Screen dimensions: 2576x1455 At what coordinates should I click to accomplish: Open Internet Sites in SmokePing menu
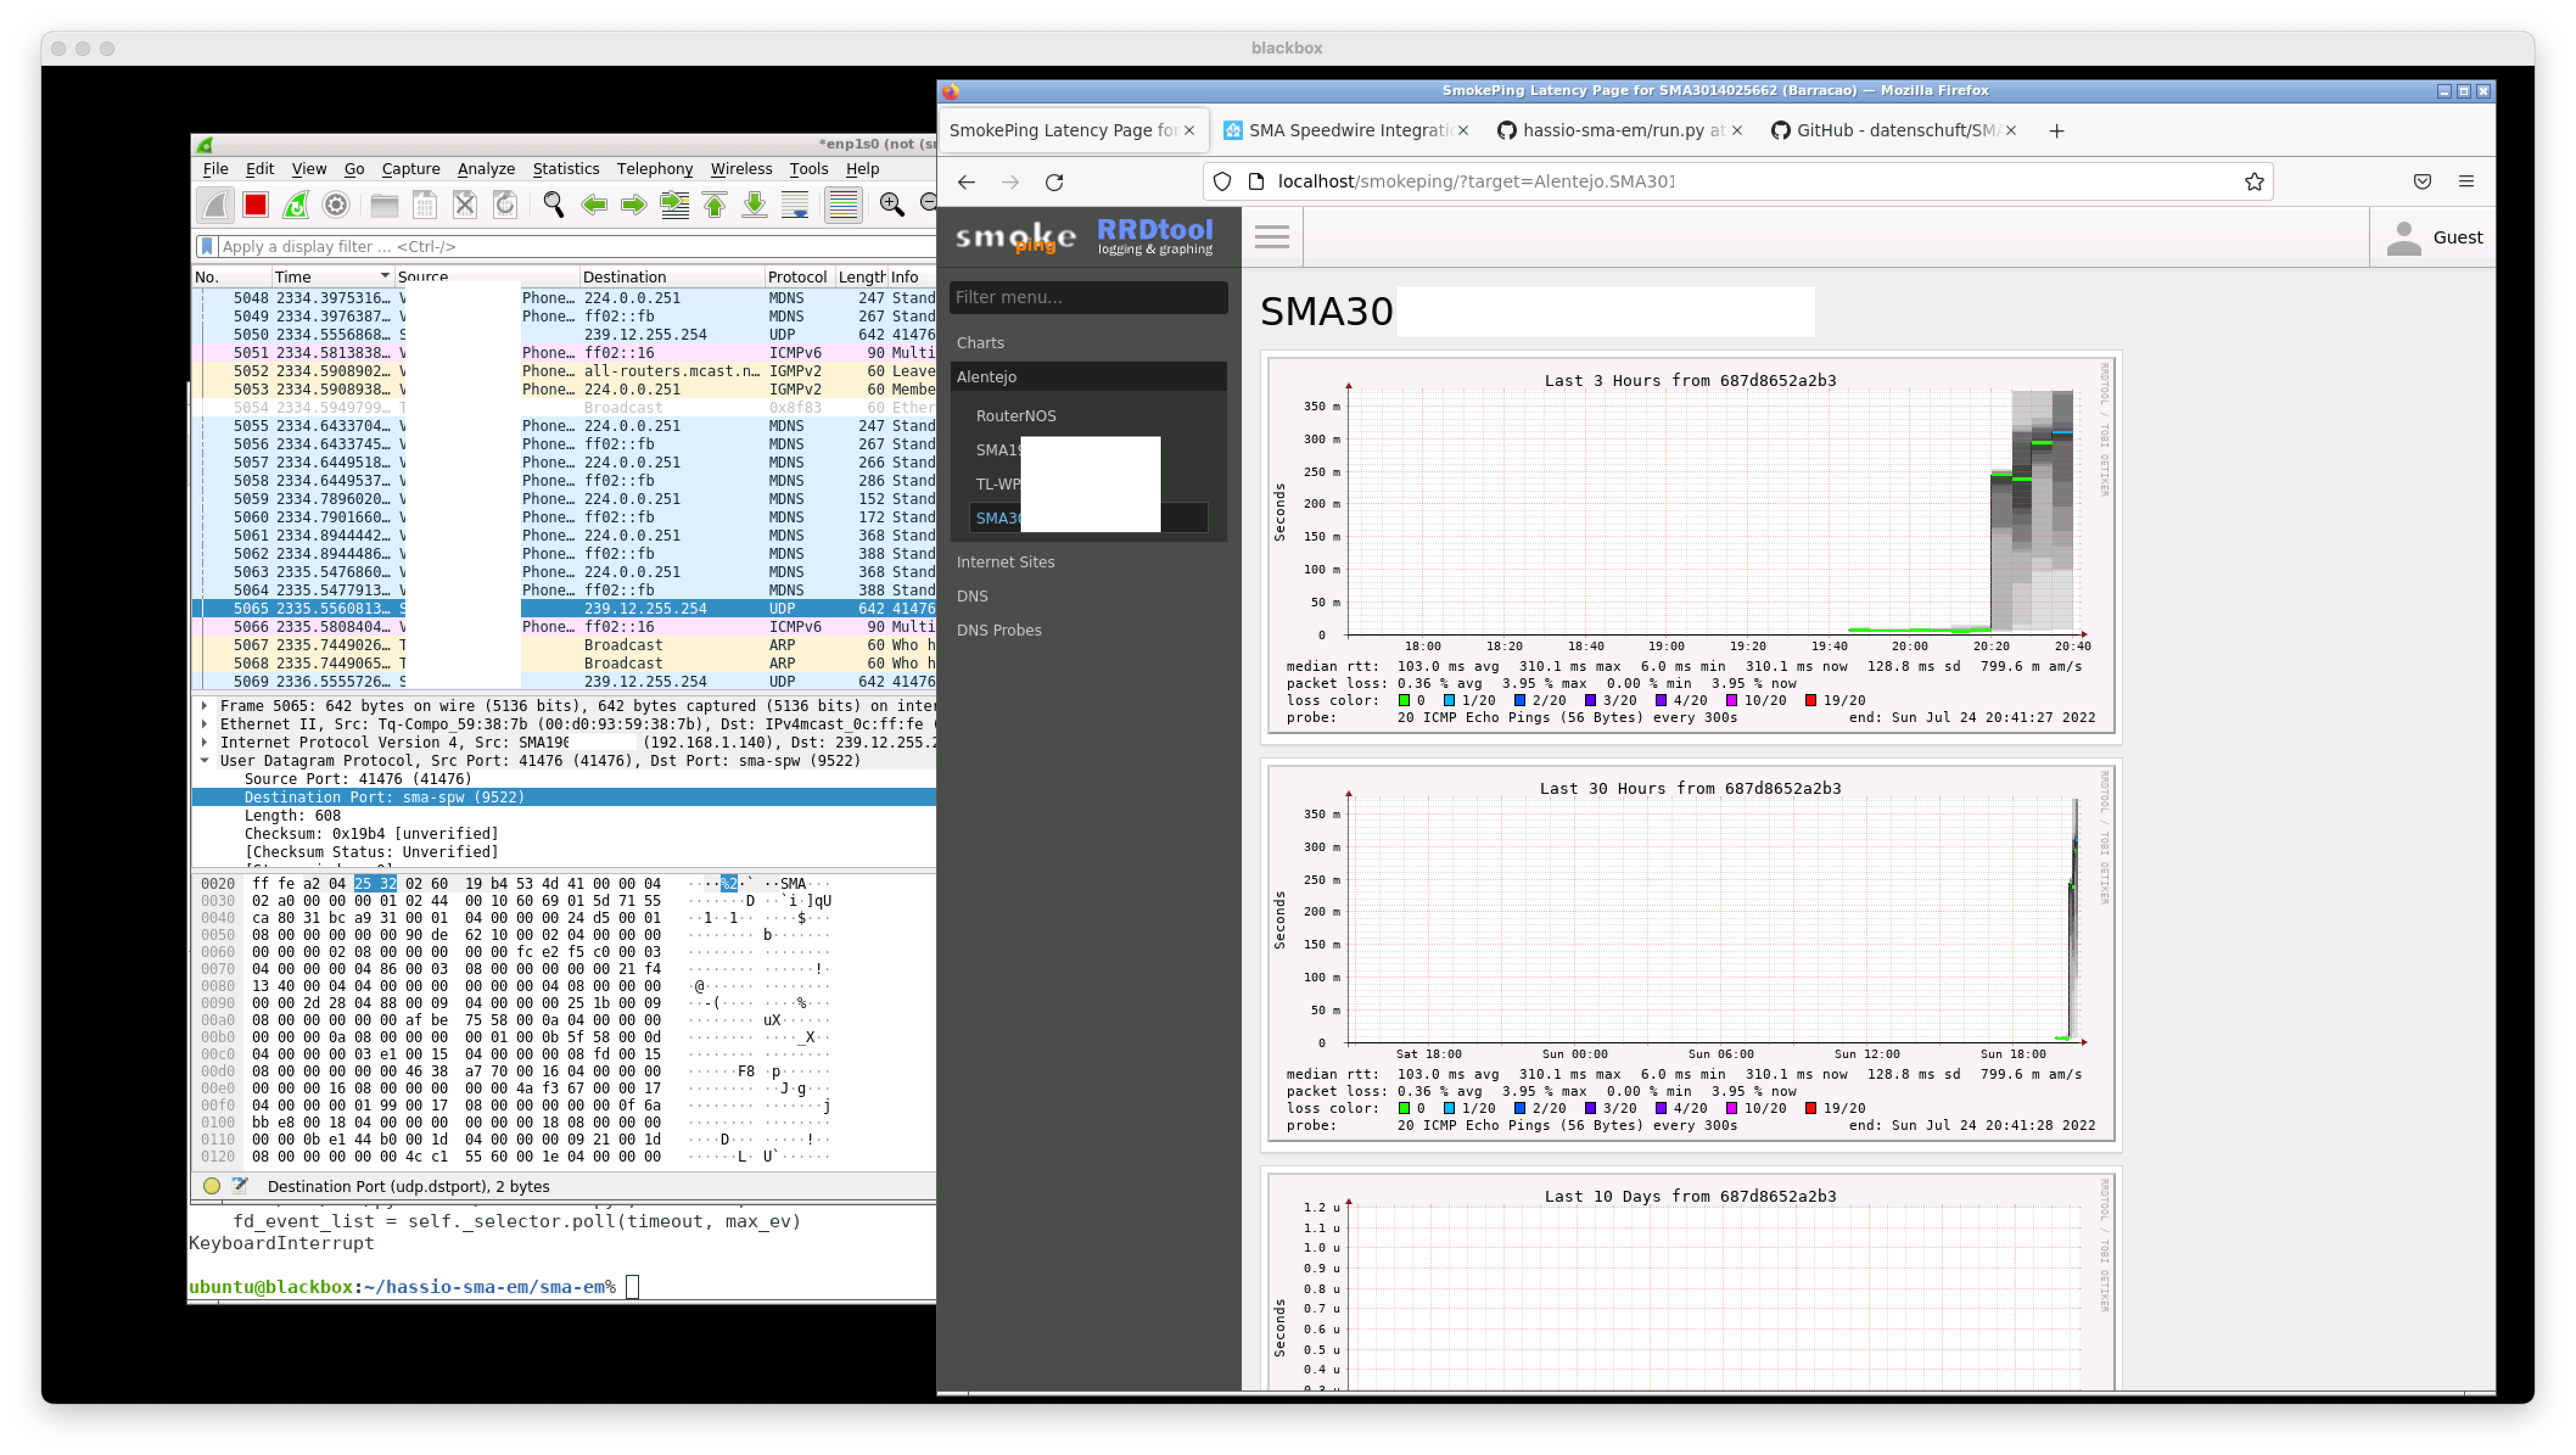pyautogui.click(x=1005, y=562)
